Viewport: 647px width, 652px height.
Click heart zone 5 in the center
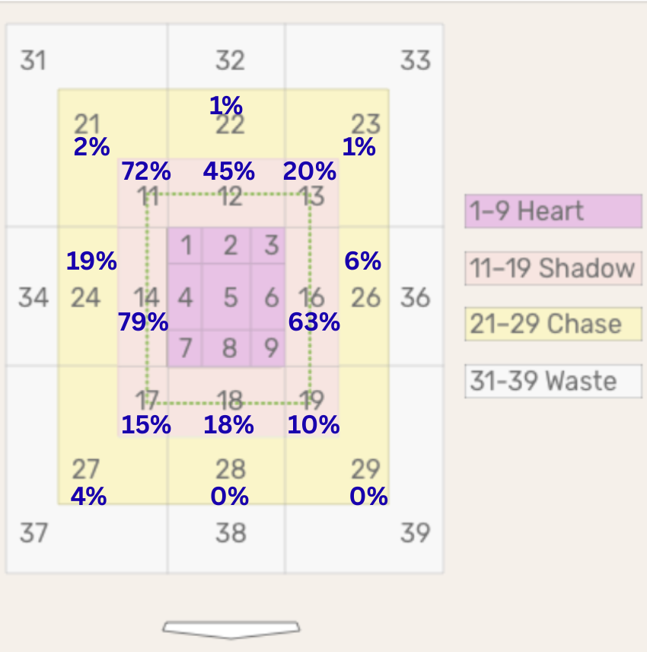tap(226, 297)
